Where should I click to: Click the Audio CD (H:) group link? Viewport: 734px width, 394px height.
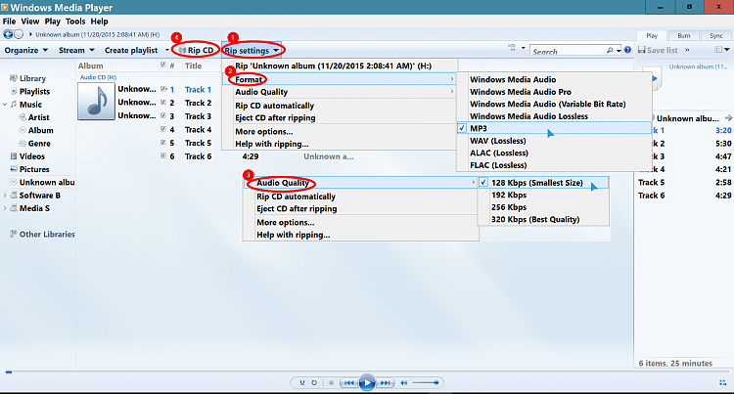(98, 77)
